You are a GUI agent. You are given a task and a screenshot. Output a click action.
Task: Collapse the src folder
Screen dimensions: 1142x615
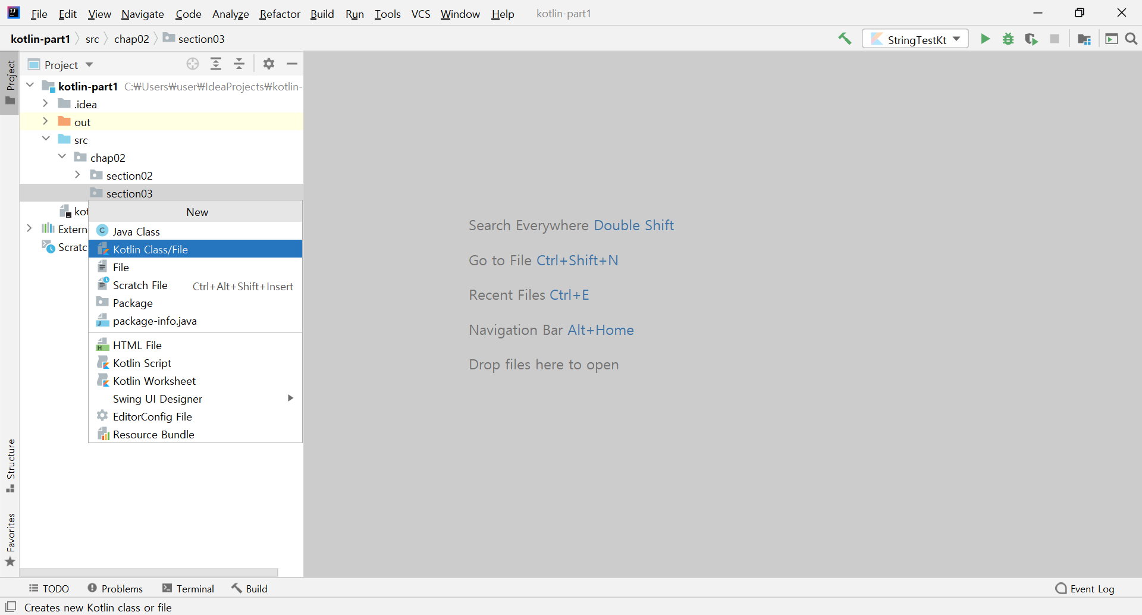point(46,139)
